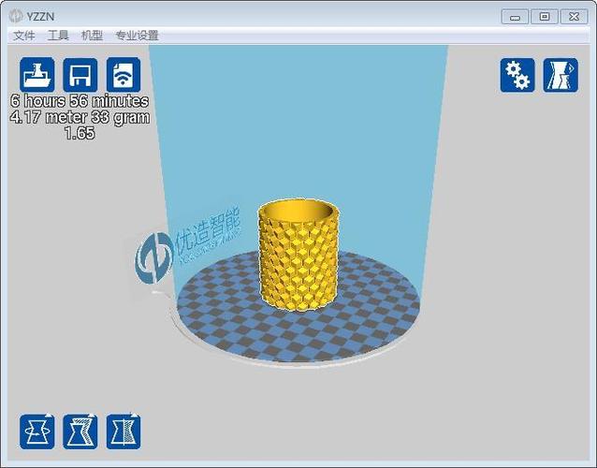Click the WiFi print icon
This screenshot has width=597, height=468.
[124, 75]
